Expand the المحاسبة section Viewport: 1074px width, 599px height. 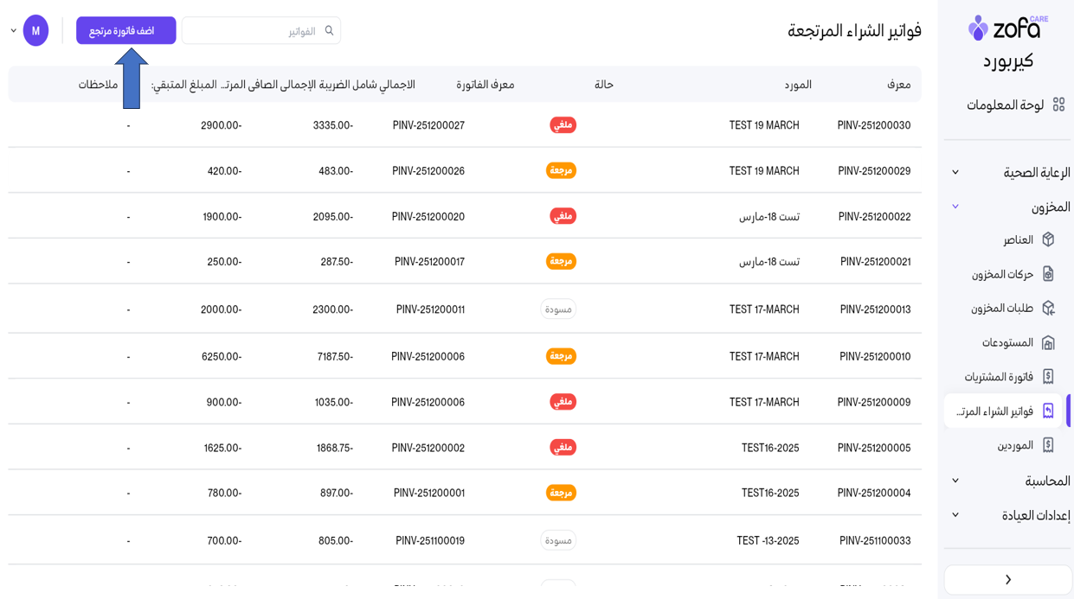(x=955, y=481)
